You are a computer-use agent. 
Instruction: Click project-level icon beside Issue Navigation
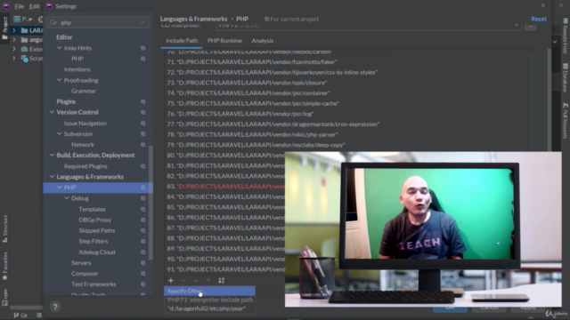pyautogui.click(x=142, y=124)
